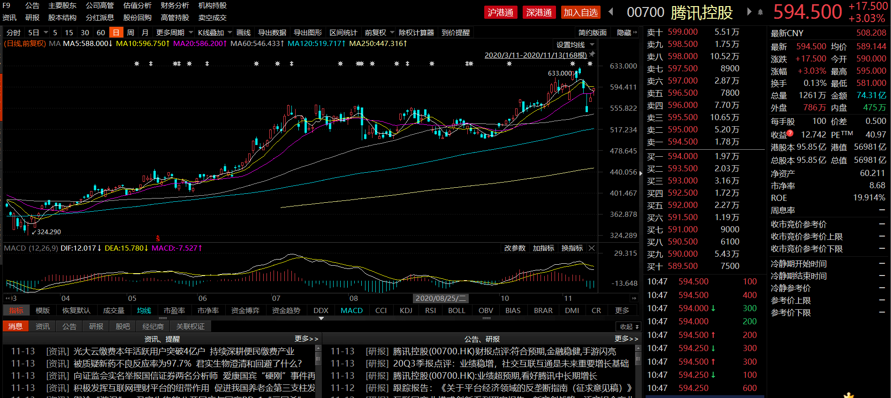Select the 15-minute K-line period
Image resolution: width=891 pixels, height=398 pixels.
[x=69, y=32]
